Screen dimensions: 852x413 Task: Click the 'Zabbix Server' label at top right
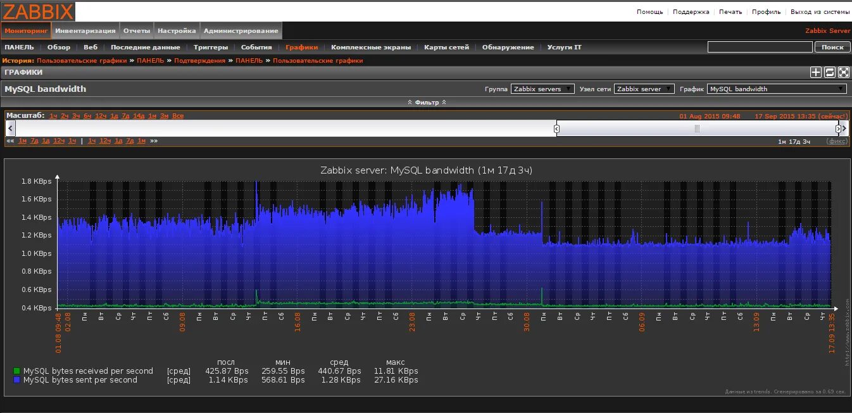click(x=828, y=30)
